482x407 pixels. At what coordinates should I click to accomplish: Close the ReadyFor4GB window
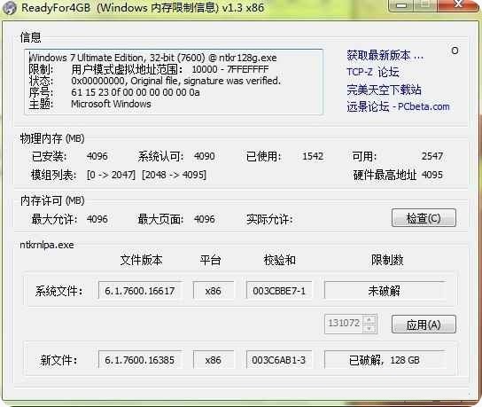coord(458,5)
